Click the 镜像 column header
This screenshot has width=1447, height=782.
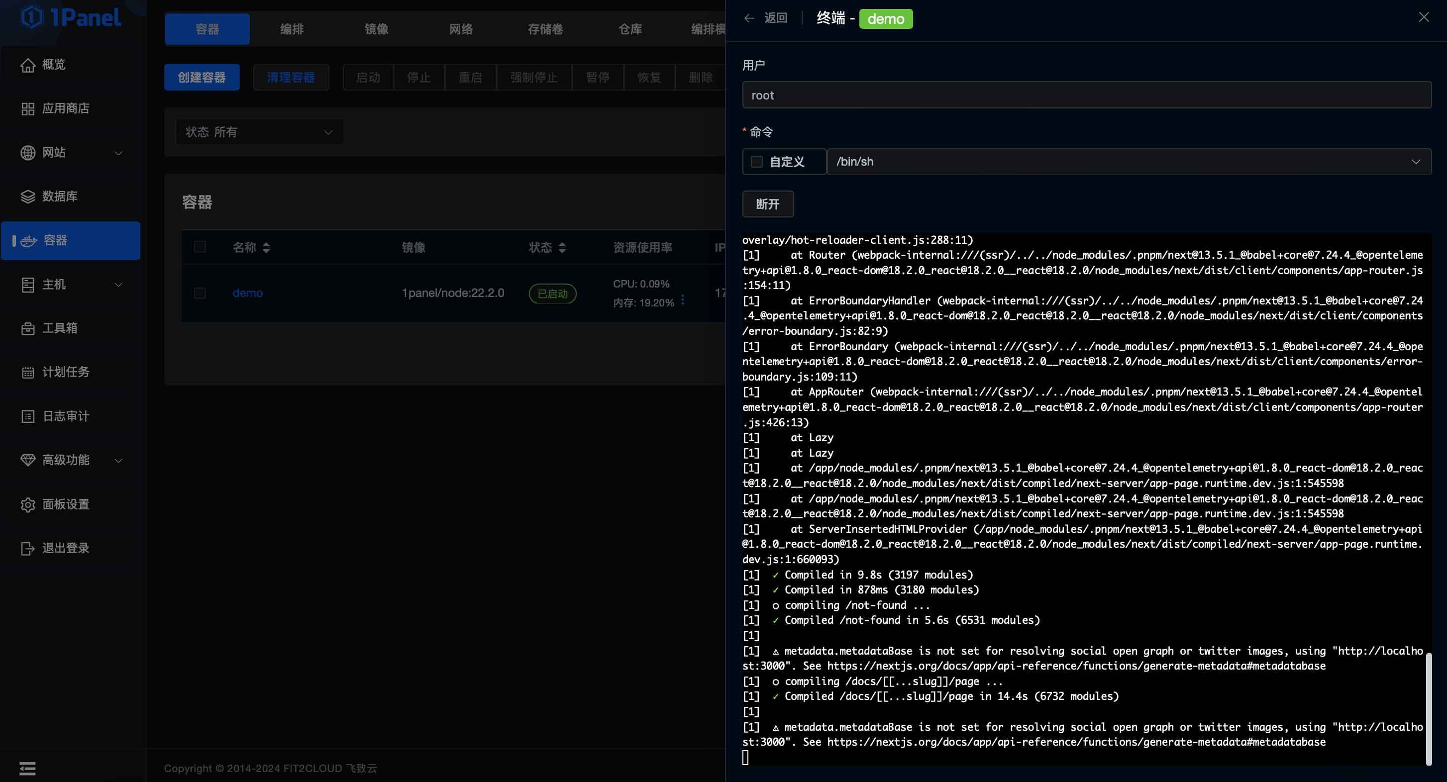pyautogui.click(x=413, y=248)
